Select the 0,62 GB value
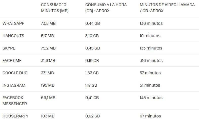Viewport: 199px width, 122px height. (92, 116)
